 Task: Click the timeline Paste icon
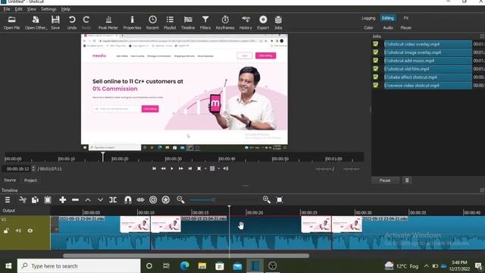(48, 200)
